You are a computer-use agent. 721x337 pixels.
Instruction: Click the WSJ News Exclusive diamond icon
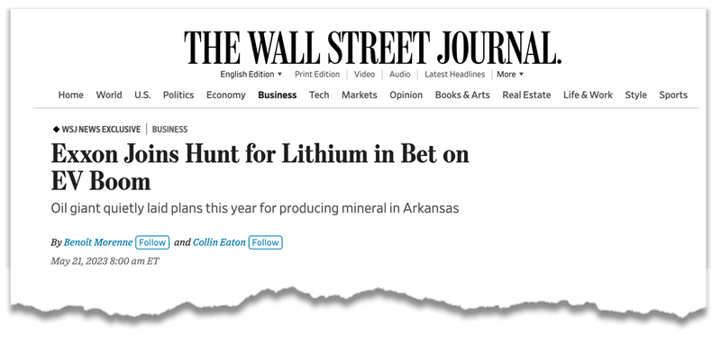coord(56,130)
